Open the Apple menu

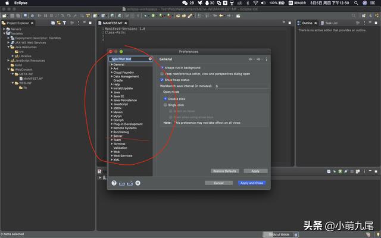coord(7,3)
